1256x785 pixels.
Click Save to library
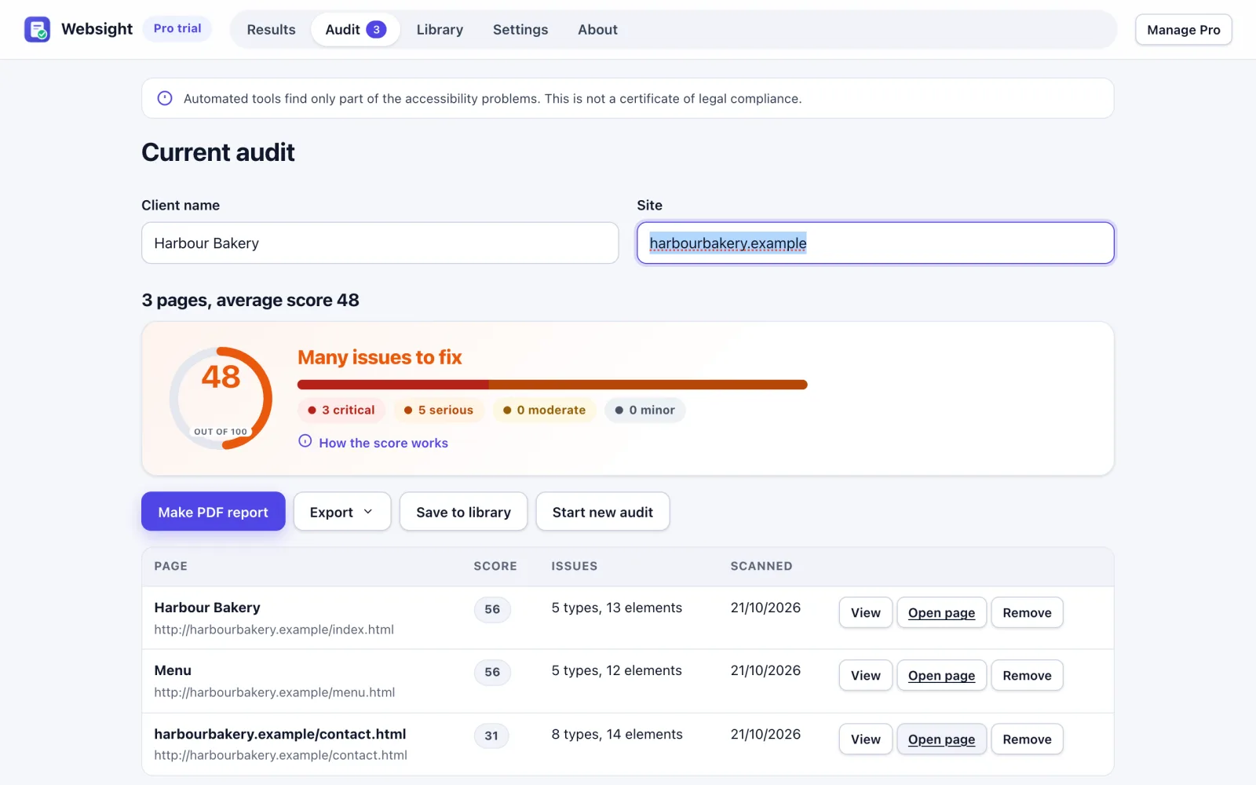coord(463,512)
